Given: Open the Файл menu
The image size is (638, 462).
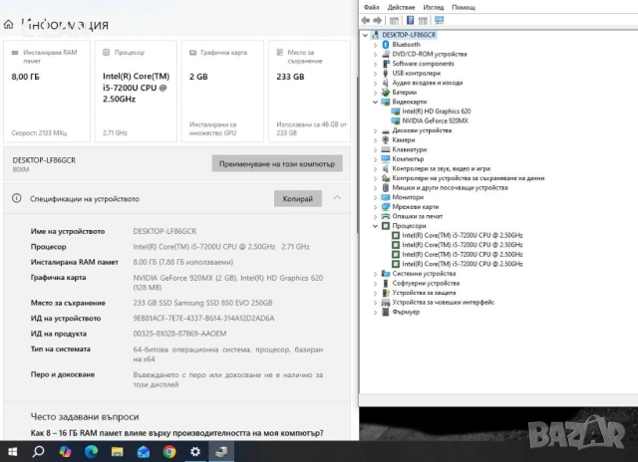Looking at the screenshot, I should coord(371,7).
